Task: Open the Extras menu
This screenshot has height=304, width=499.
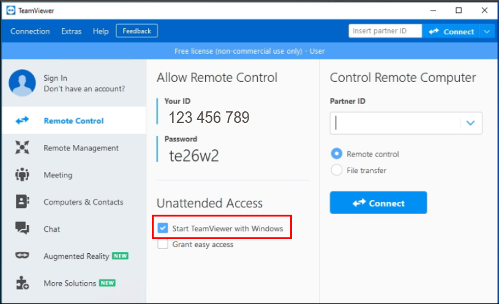Action: point(71,31)
